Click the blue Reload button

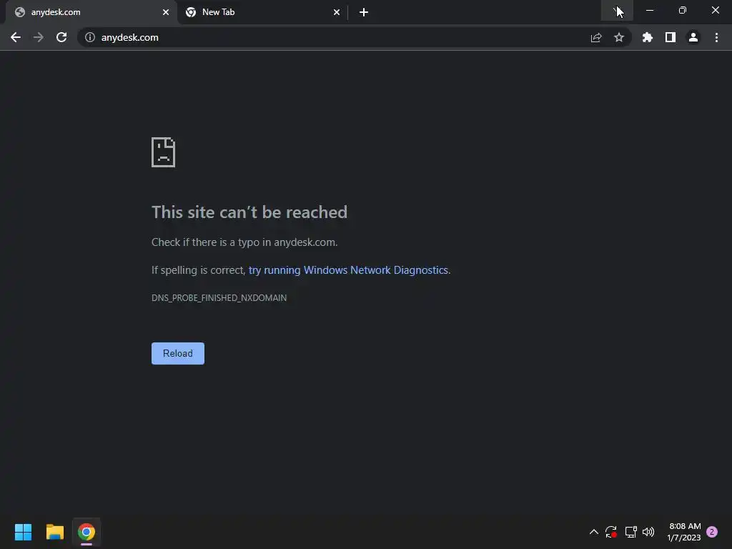(178, 353)
